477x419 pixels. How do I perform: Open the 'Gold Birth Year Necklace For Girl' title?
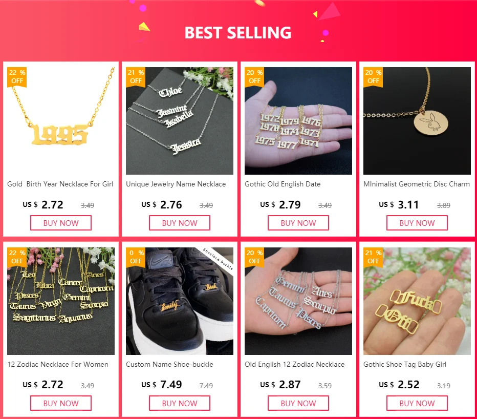coord(60,184)
